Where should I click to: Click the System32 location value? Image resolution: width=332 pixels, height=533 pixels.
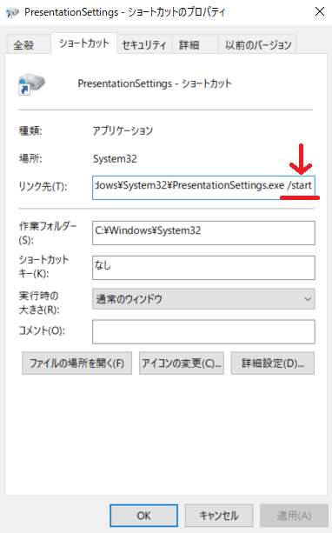(115, 159)
